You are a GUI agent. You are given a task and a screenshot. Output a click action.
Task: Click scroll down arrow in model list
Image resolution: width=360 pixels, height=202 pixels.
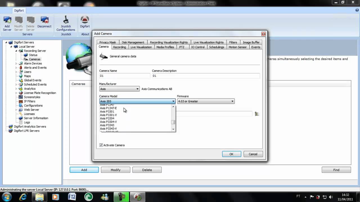[x=173, y=129]
